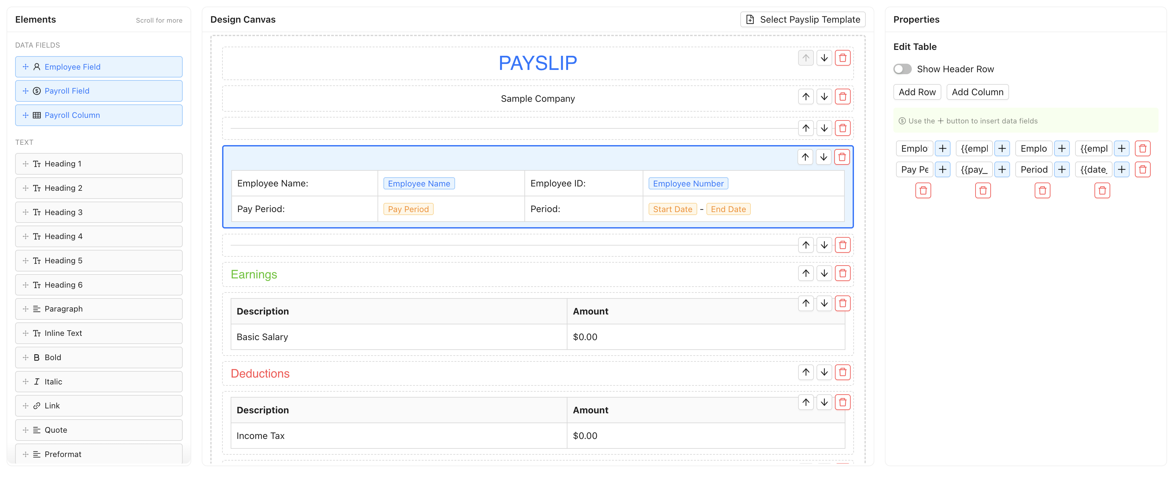
Task: Select the Pay Period token in the canvas
Action: pyautogui.click(x=408, y=209)
